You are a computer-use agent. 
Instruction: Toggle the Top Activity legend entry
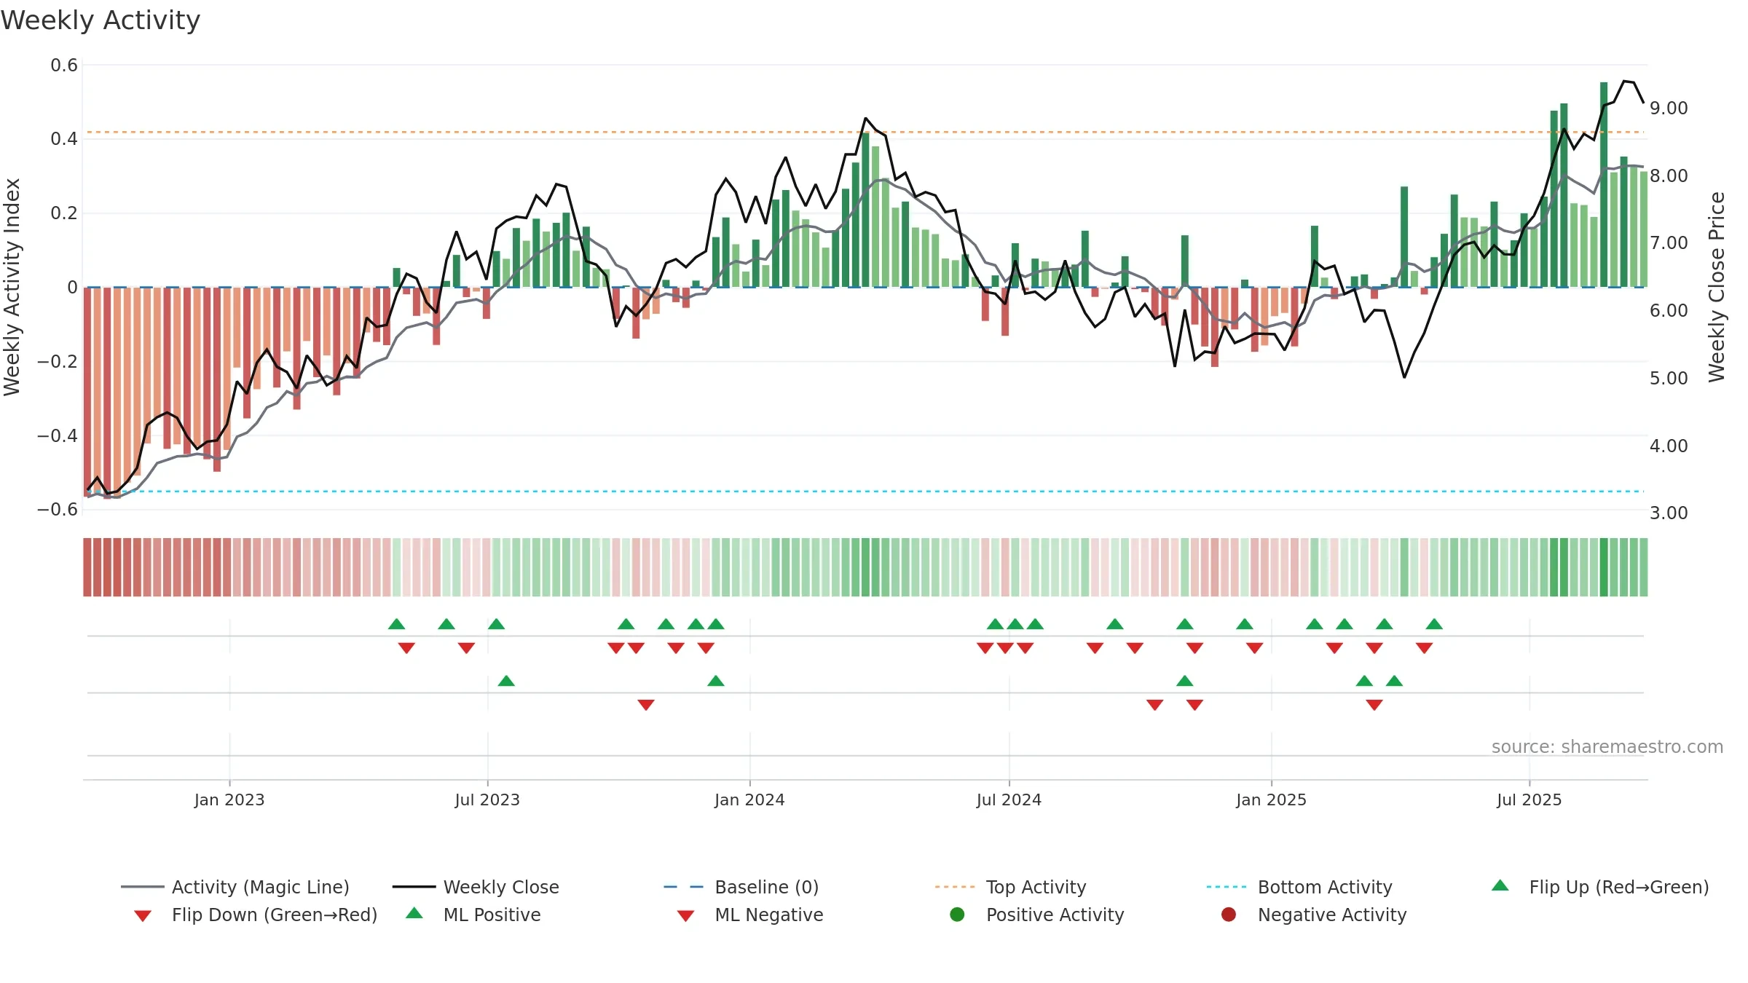[x=1010, y=887]
